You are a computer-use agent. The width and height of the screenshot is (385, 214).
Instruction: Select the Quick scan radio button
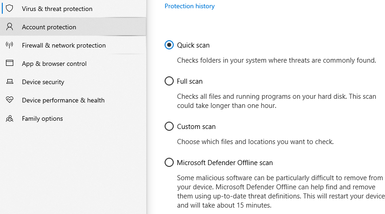point(169,45)
